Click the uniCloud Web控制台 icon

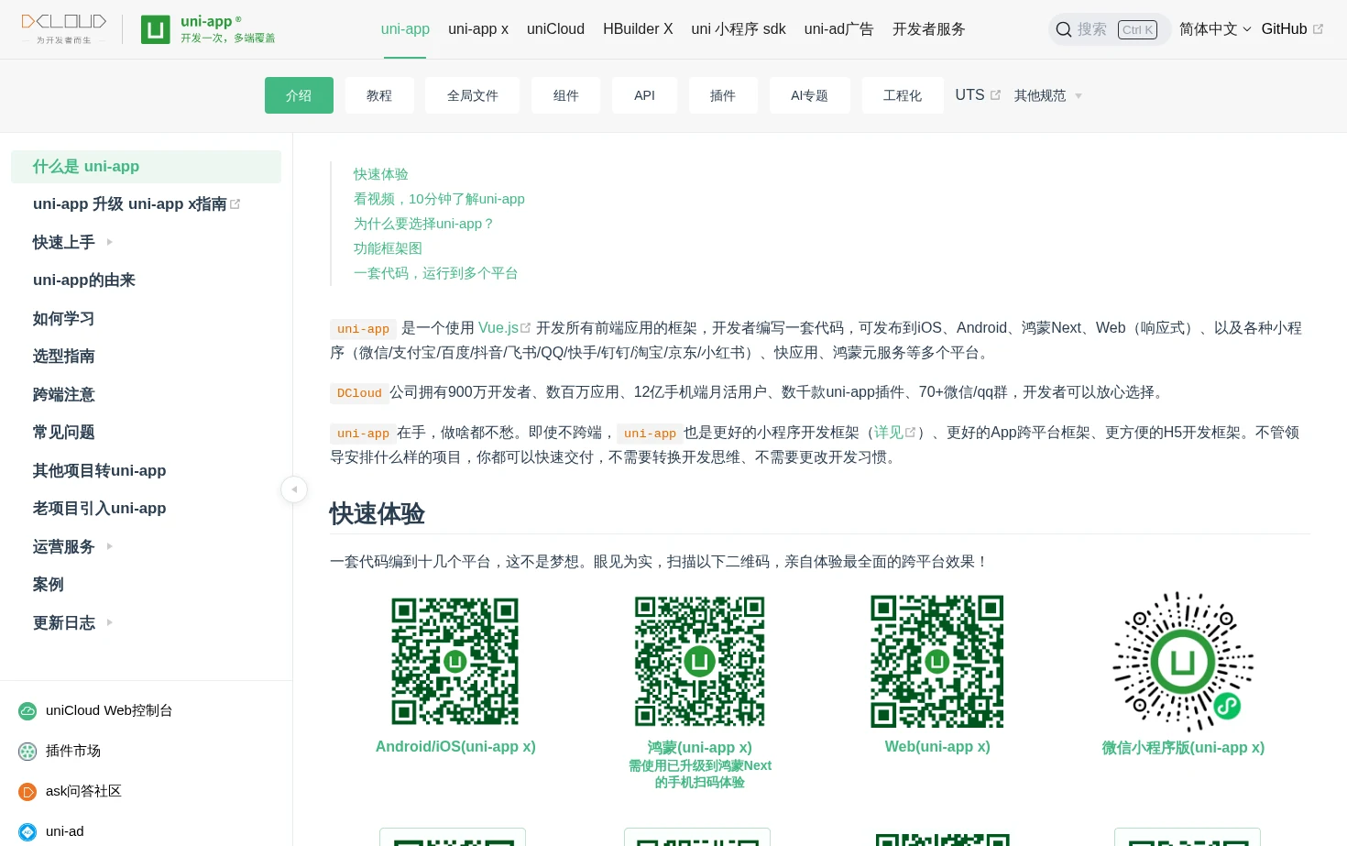[x=27, y=710]
